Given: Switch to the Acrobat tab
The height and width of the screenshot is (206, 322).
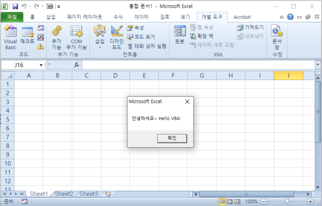Looking at the screenshot, I should (x=242, y=17).
